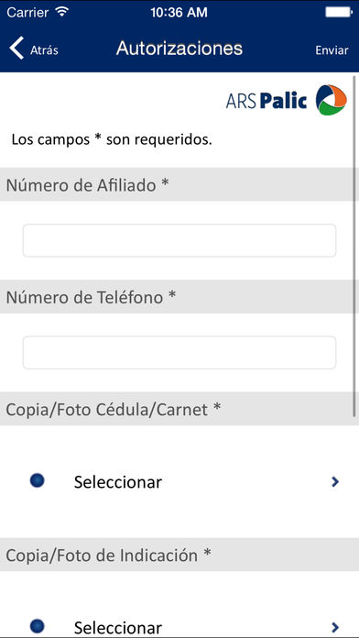The image size is (359, 638).
Task: Open the Indicación photo chevron arrow
Action: point(335,627)
